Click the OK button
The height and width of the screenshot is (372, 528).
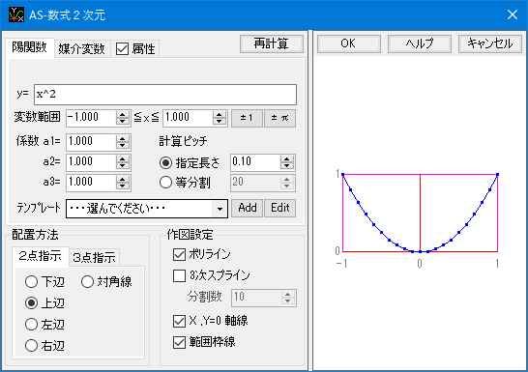tap(348, 43)
